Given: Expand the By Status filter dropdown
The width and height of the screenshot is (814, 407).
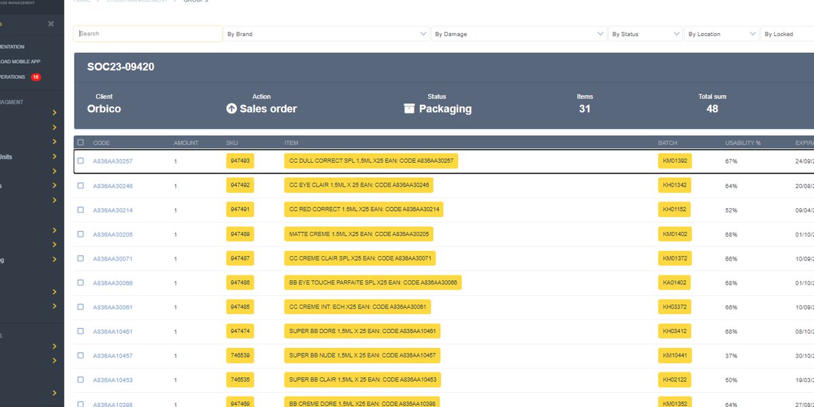Looking at the screenshot, I should click(645, 34).
